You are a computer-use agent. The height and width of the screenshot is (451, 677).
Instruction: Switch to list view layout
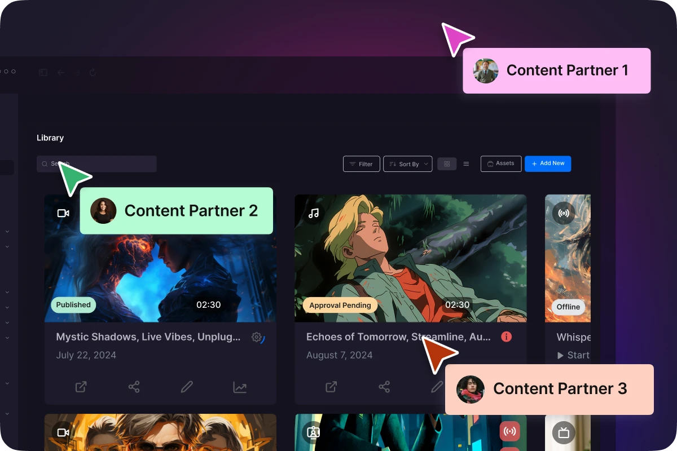click(x=466, y=163)
